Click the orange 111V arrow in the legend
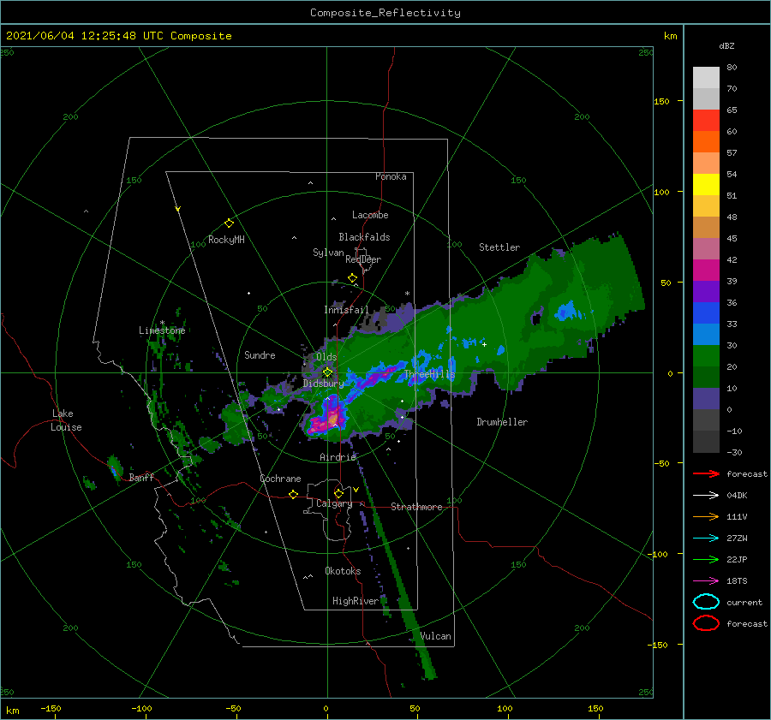Image resolution: width=771 pixels, height=720 pixels. 706,516
